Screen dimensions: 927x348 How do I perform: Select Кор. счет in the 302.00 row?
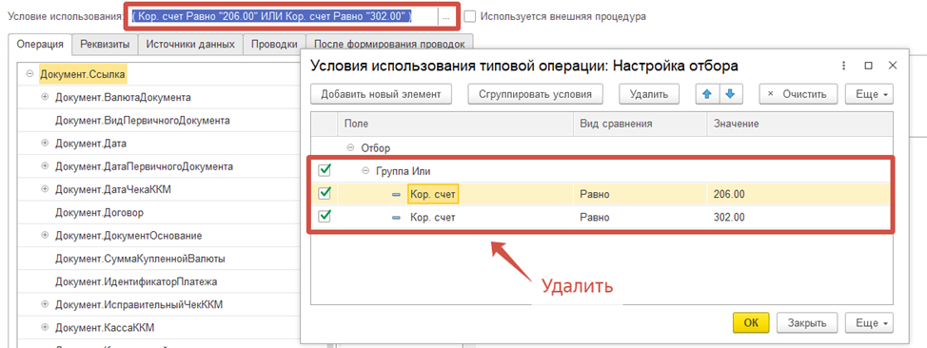[x=433, y=217]
